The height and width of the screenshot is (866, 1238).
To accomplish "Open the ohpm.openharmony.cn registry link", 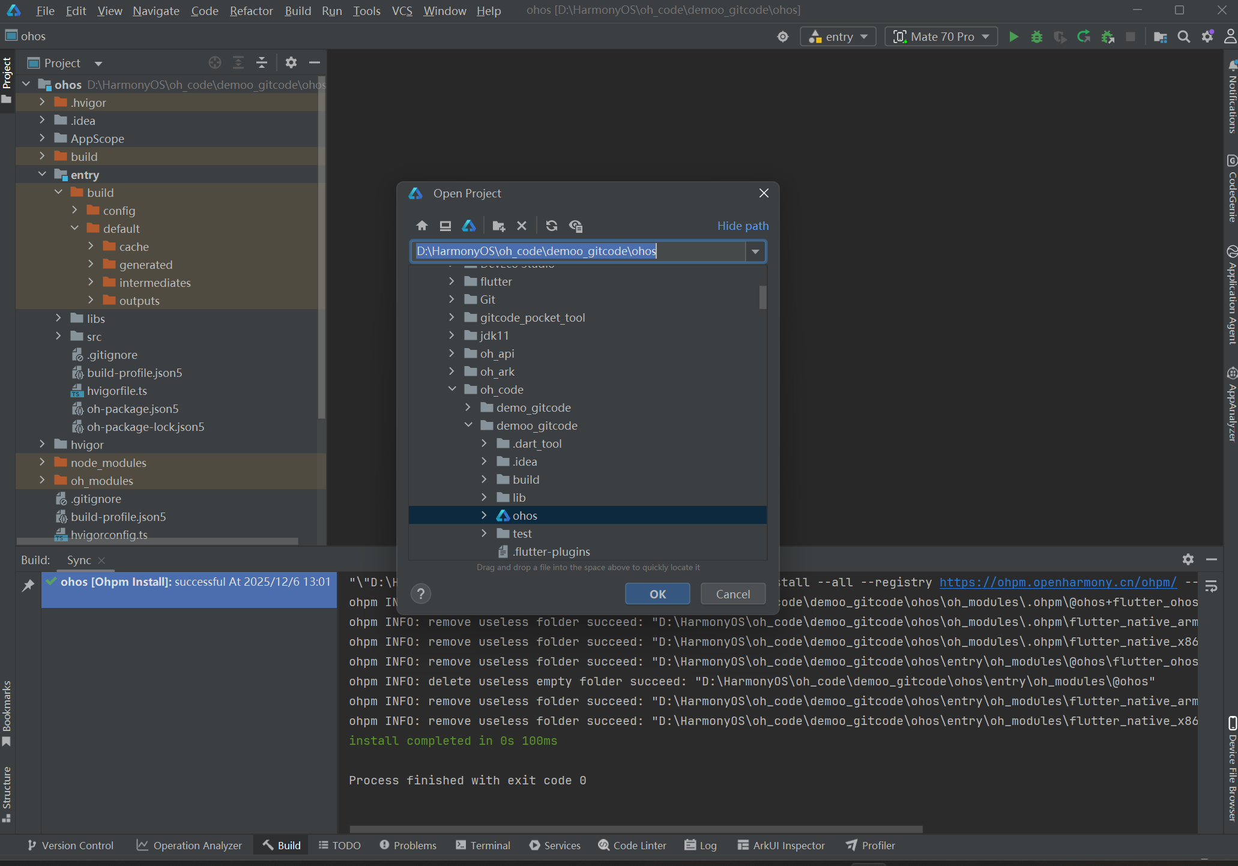I will click(1057, 582).
